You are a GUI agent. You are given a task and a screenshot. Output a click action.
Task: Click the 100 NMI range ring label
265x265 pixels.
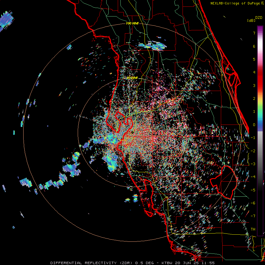coord(132,23)
